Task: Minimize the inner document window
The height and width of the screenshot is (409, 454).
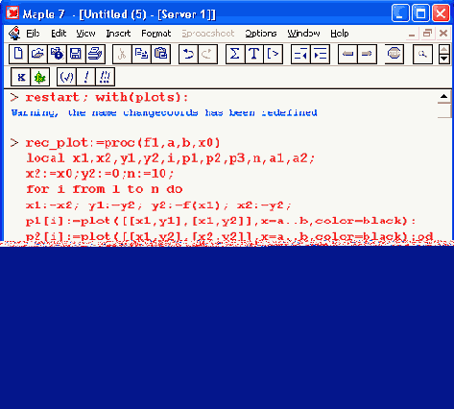Action: pos(412,33)
